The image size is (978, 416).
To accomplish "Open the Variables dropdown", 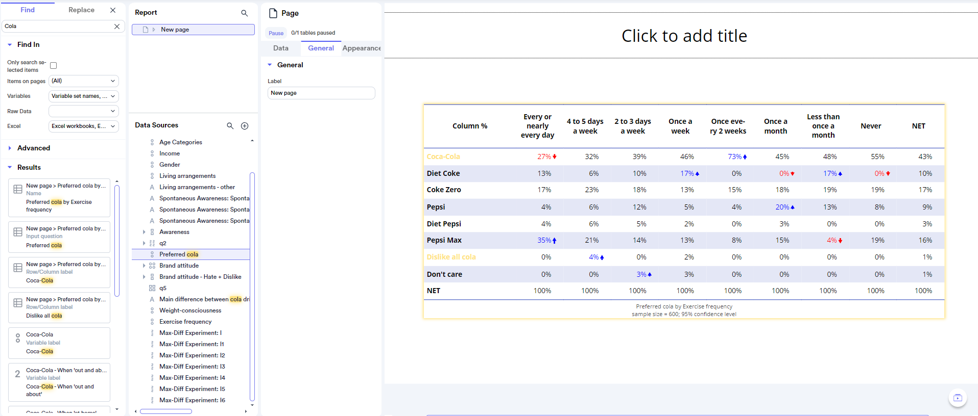I will click(84, 96).
